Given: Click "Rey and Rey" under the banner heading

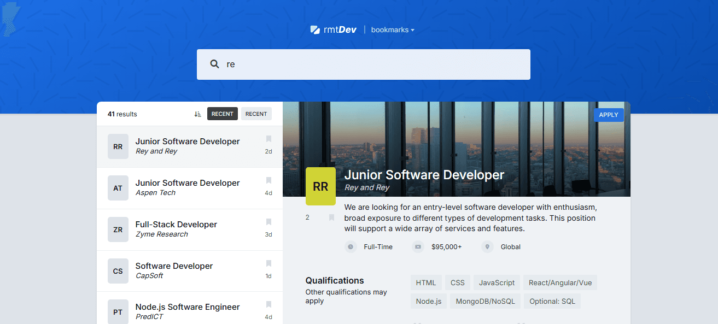Looking at the screenshot, I should pos(367,187).
